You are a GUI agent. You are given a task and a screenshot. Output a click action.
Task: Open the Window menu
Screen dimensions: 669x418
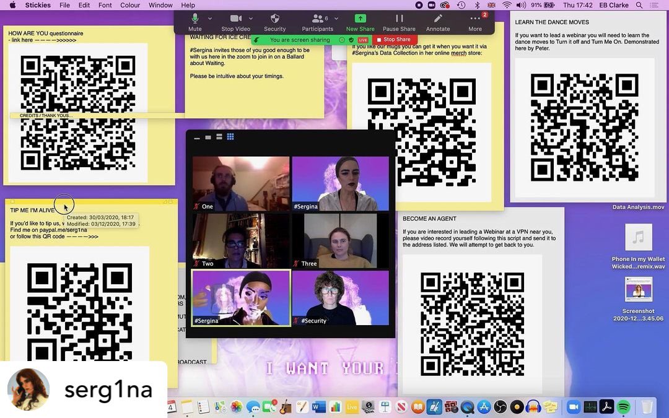pyautogui.click(x=160, y=5)
